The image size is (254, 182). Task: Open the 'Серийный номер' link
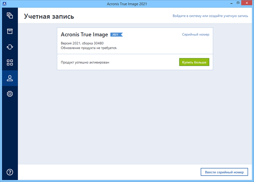pos(196,35)
